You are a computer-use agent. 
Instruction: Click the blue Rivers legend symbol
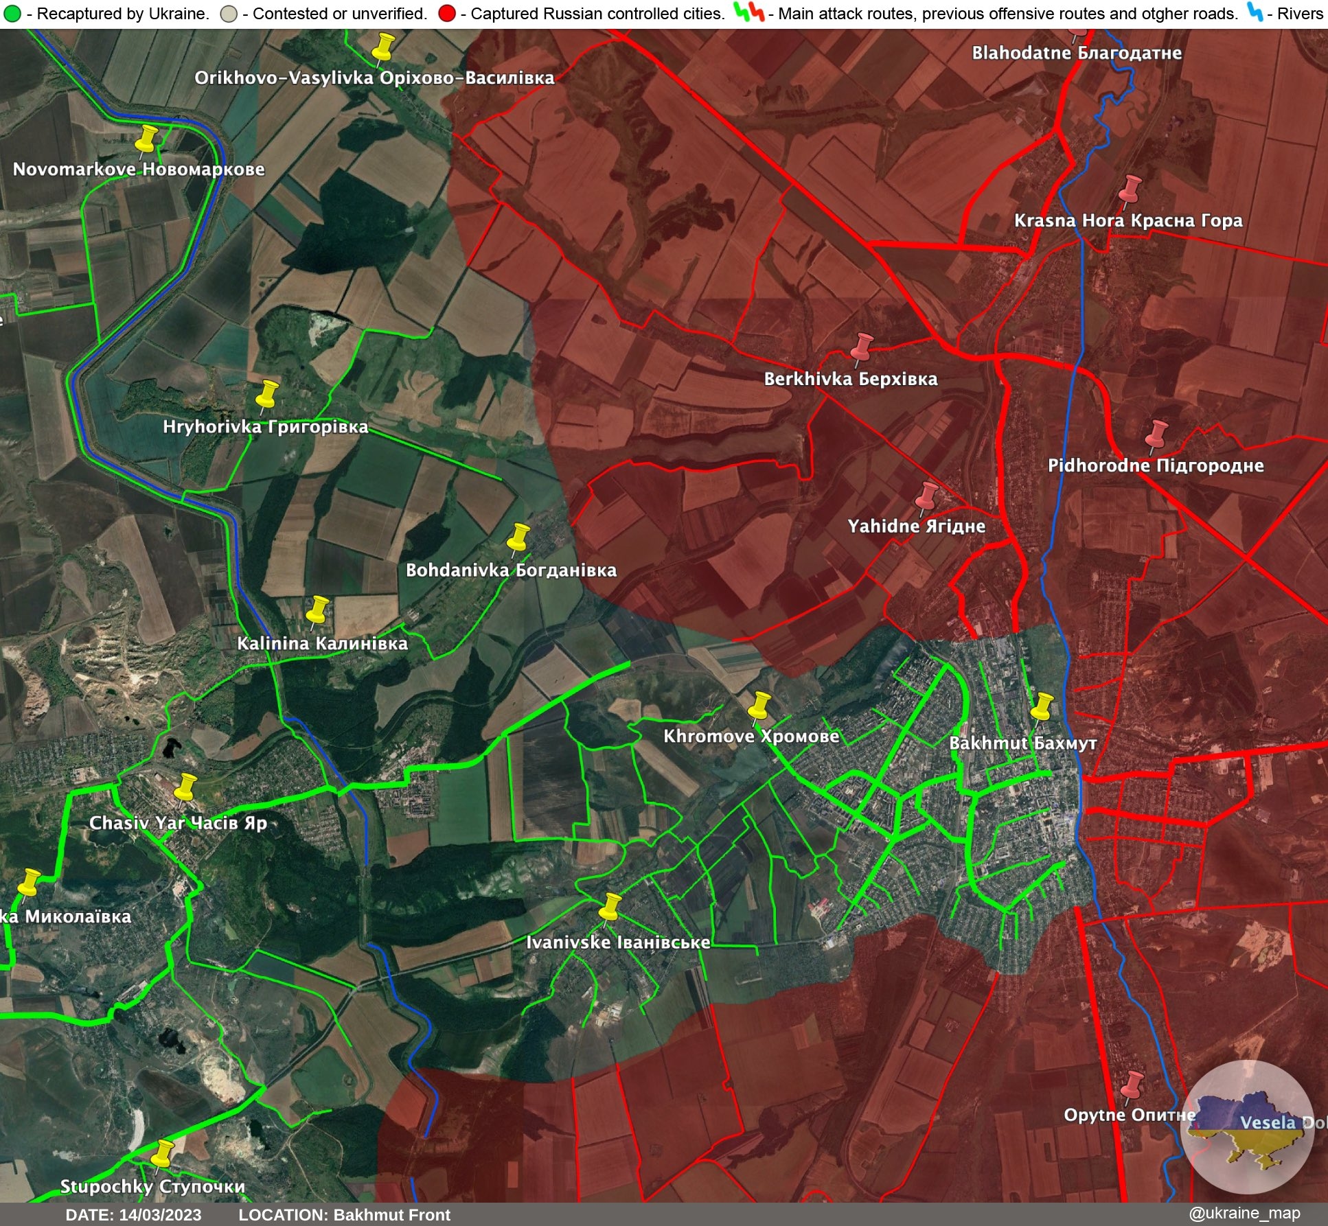[1255, 12]
